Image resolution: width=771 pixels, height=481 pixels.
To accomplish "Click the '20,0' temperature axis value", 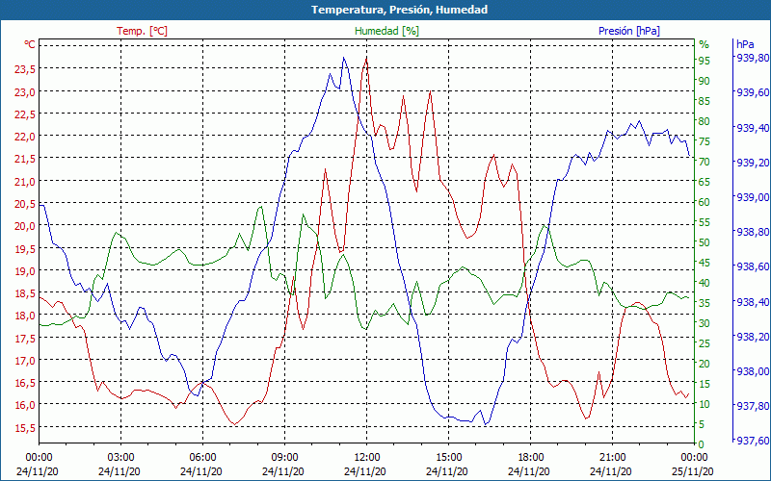I will coord(25,226).
